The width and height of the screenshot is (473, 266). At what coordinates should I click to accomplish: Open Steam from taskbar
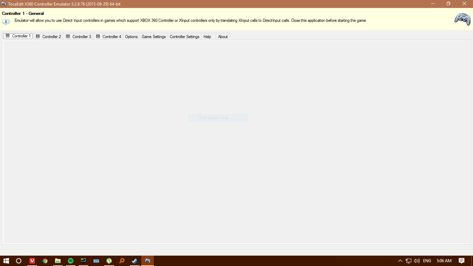click(x=134, y=261)
